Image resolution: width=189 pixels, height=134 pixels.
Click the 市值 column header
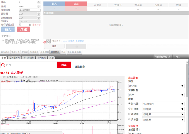pyautogui.click(x=179, y=5)
